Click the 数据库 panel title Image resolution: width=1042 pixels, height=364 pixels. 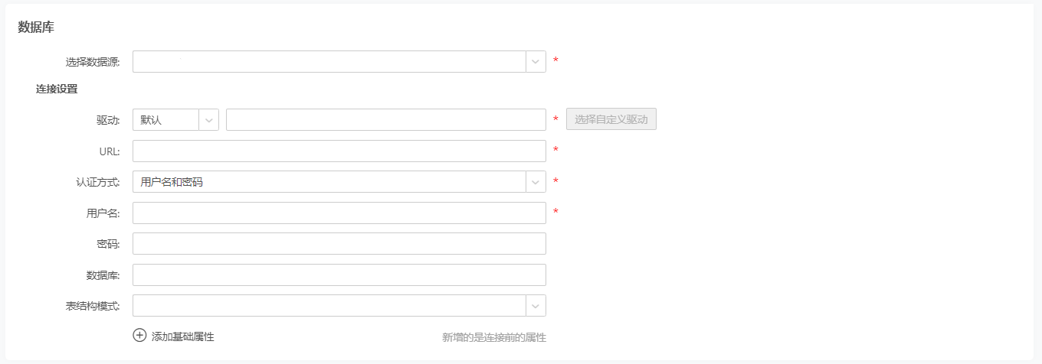pyautogui.click(x=36, y=27)
